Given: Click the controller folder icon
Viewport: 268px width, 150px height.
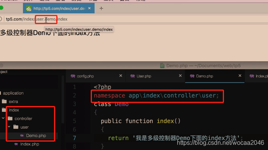Looking at the screenshot, I should click(10, 118).
